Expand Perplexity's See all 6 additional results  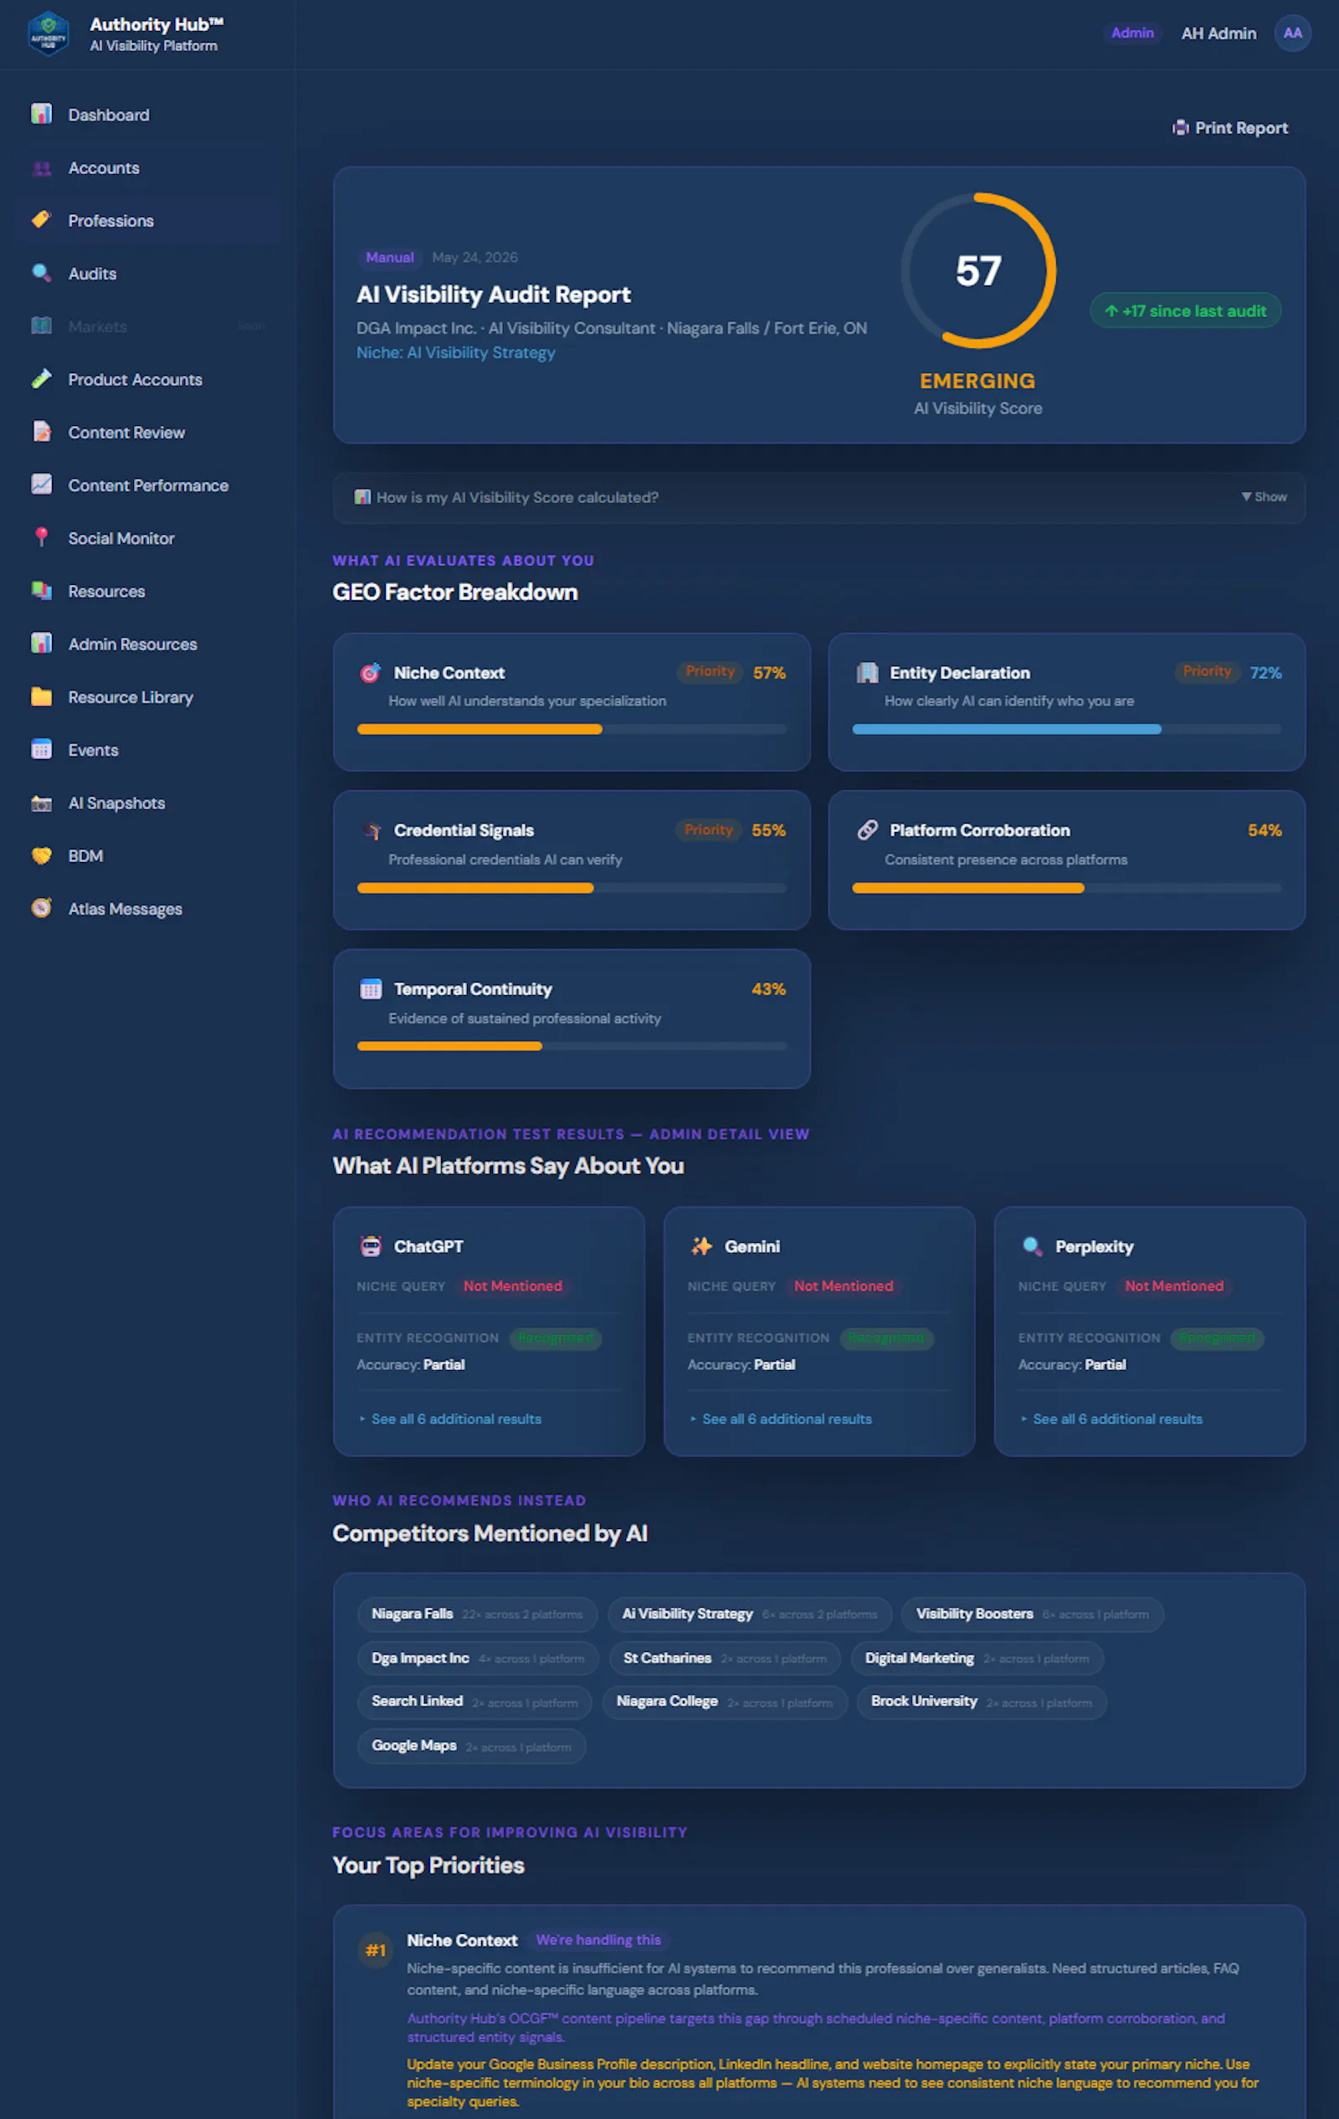(1112, 1419)
